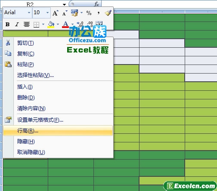Open the font size dropdown 10
217x191 pixels.
[47, 12]
